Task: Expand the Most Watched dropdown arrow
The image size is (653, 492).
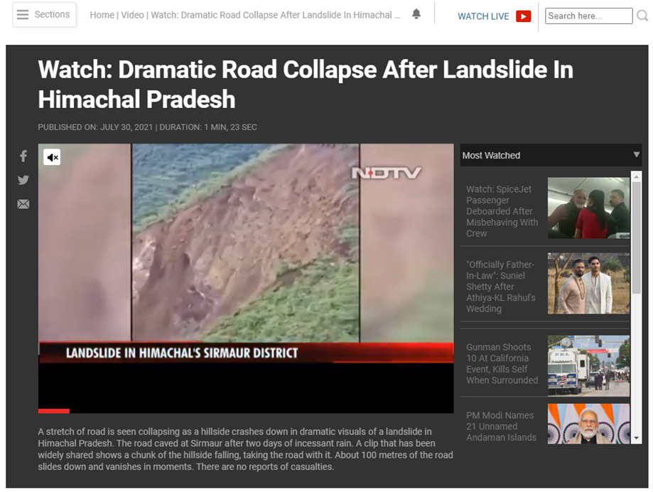Action: click(637, 154)
